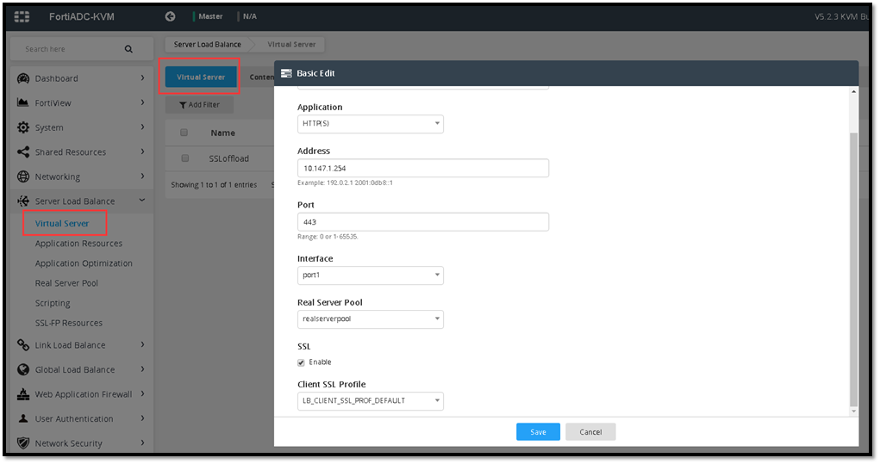Click the Address input field
The width and height of the screenshot is (880, 464).
tap(422, 168)
